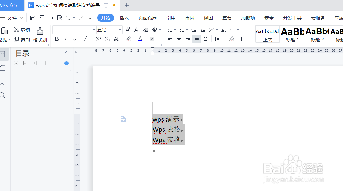Decrease font size with A- icon

pos(137,30)
